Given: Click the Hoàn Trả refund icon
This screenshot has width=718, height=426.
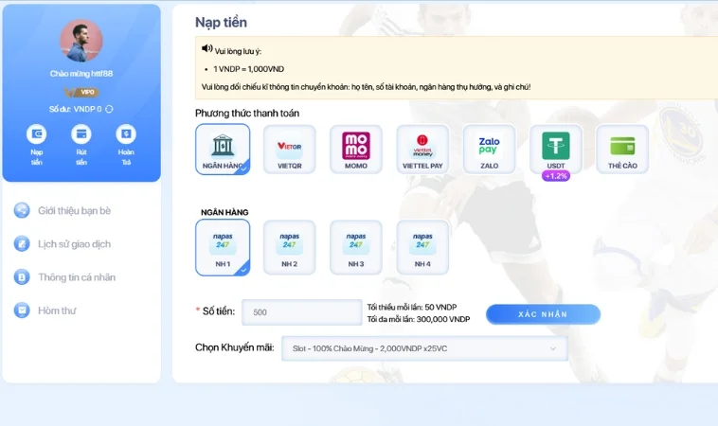Looking at the screenshot, I should (x=126, y=134).
